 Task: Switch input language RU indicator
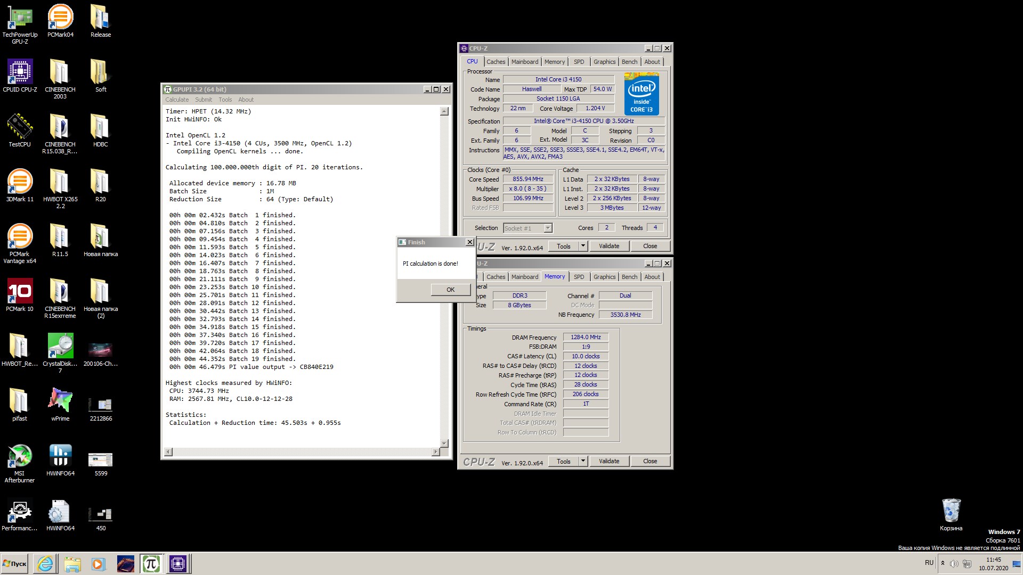pos(929,563)
